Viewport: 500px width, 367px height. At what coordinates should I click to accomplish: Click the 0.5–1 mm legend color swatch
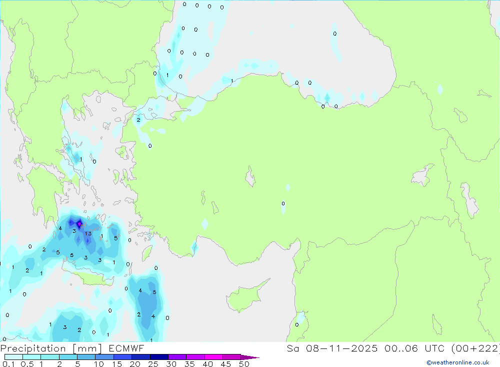click(32, 357)
